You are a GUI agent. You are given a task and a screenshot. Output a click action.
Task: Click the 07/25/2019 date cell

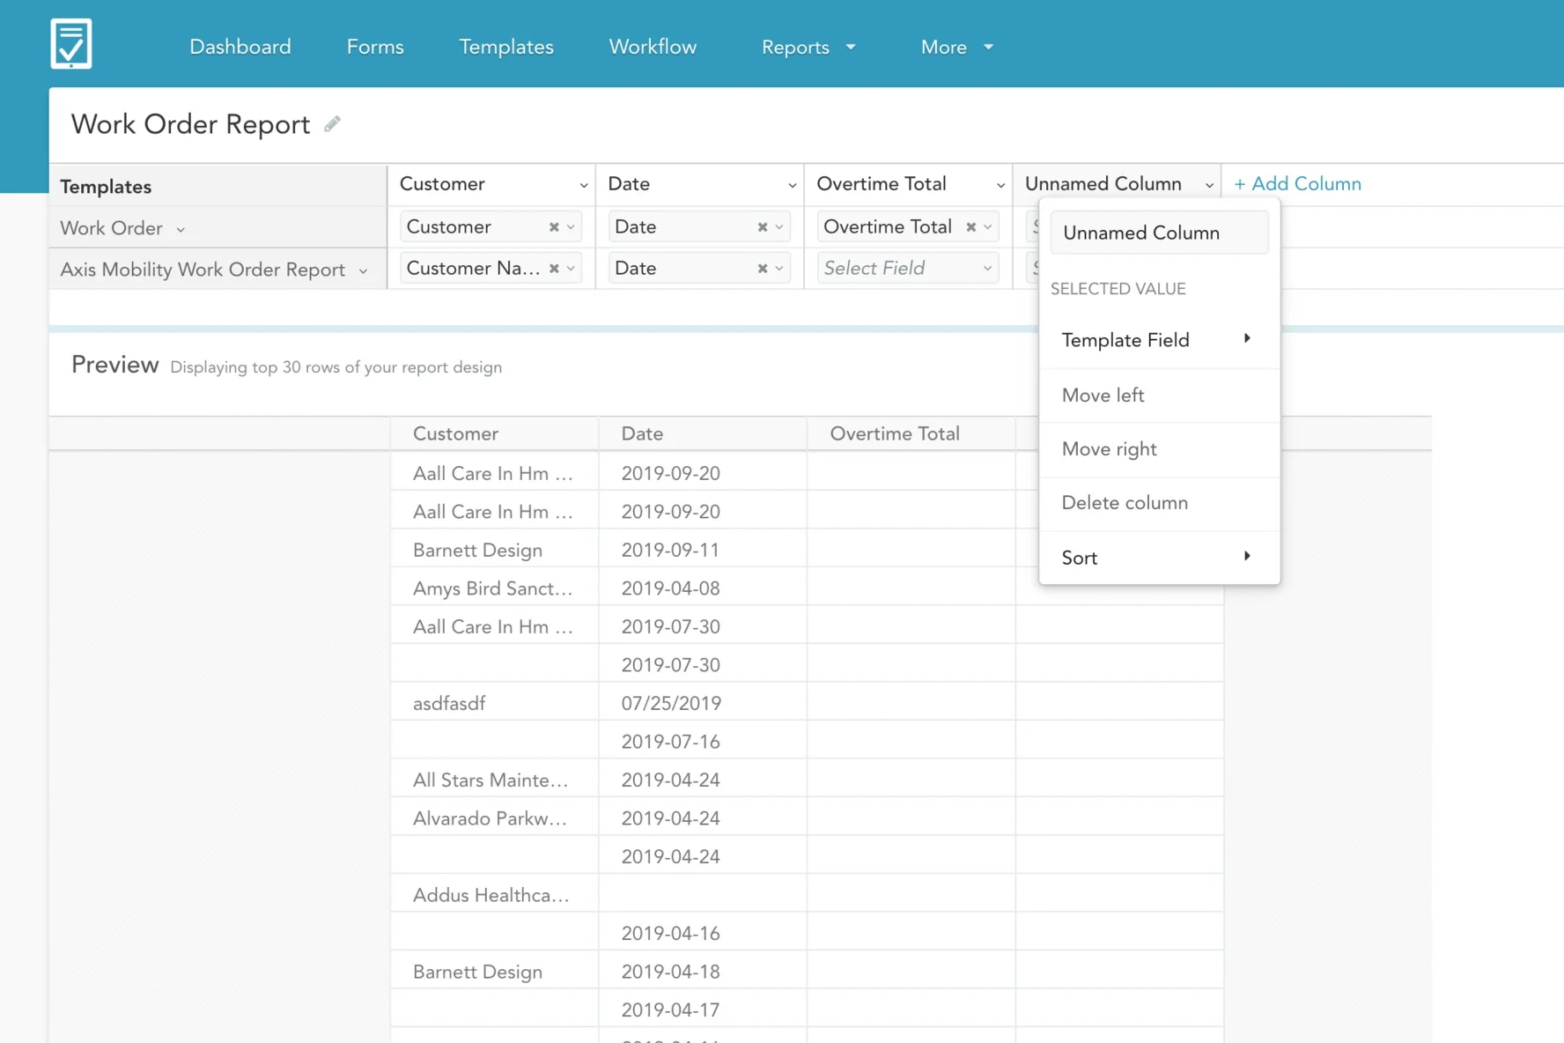point(703,703)
